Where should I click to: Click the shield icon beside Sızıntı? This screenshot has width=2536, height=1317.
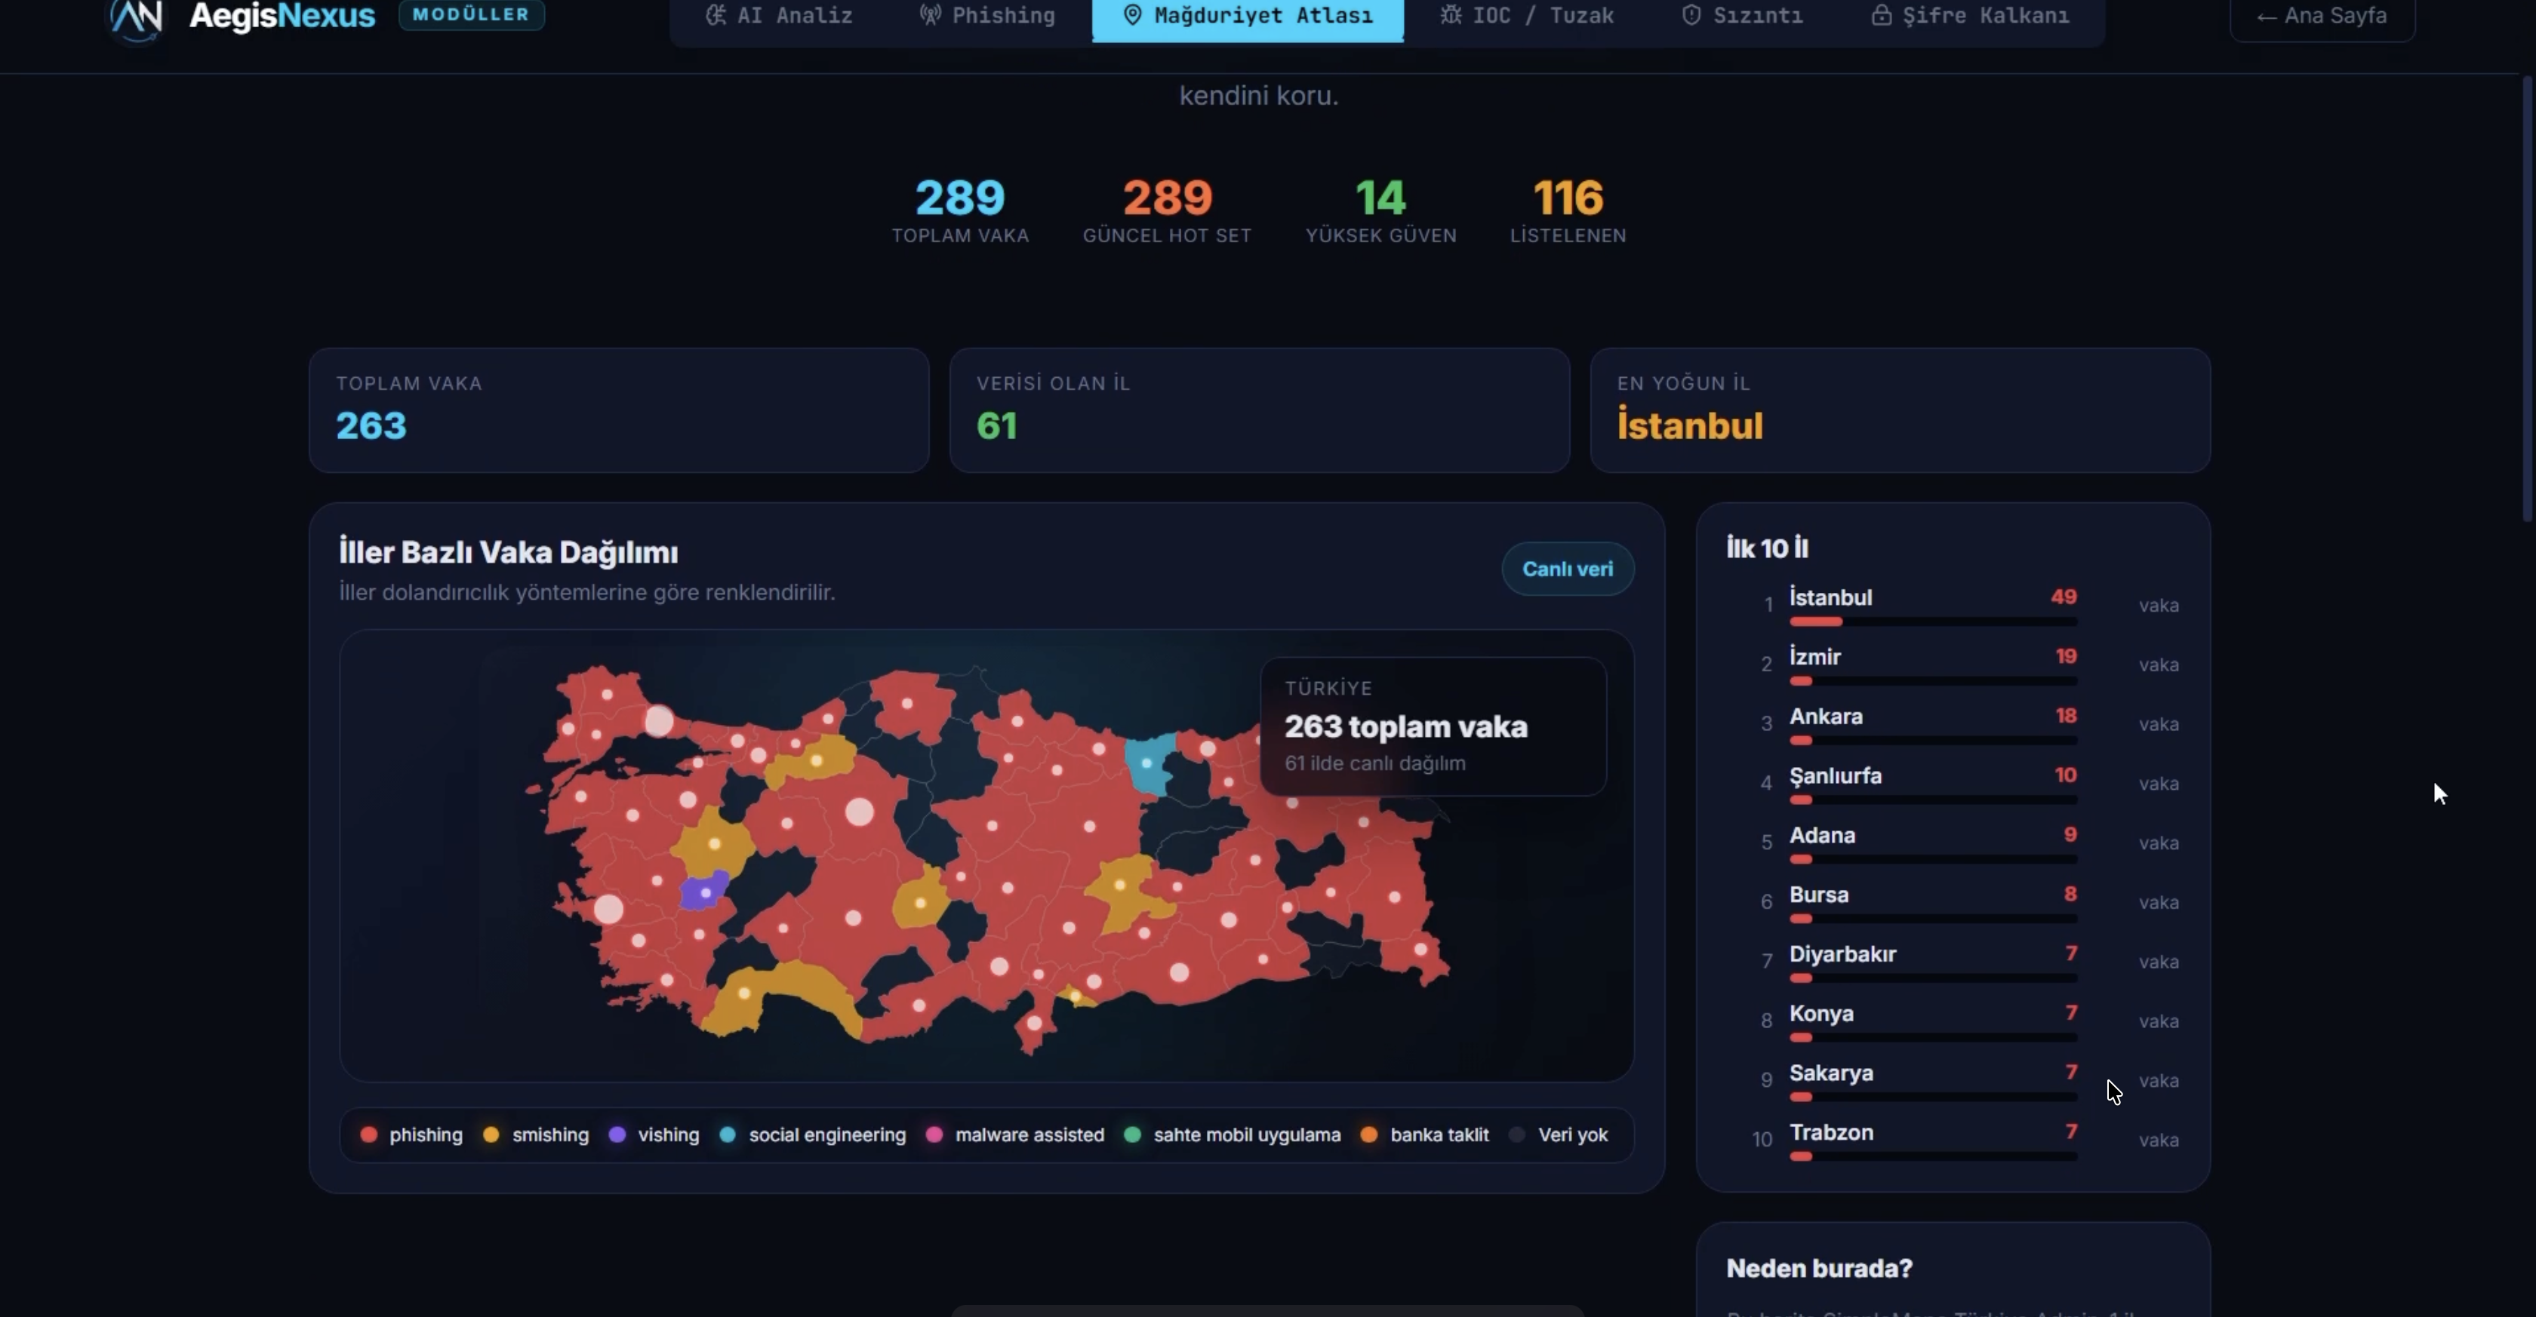pos(1691,15)
